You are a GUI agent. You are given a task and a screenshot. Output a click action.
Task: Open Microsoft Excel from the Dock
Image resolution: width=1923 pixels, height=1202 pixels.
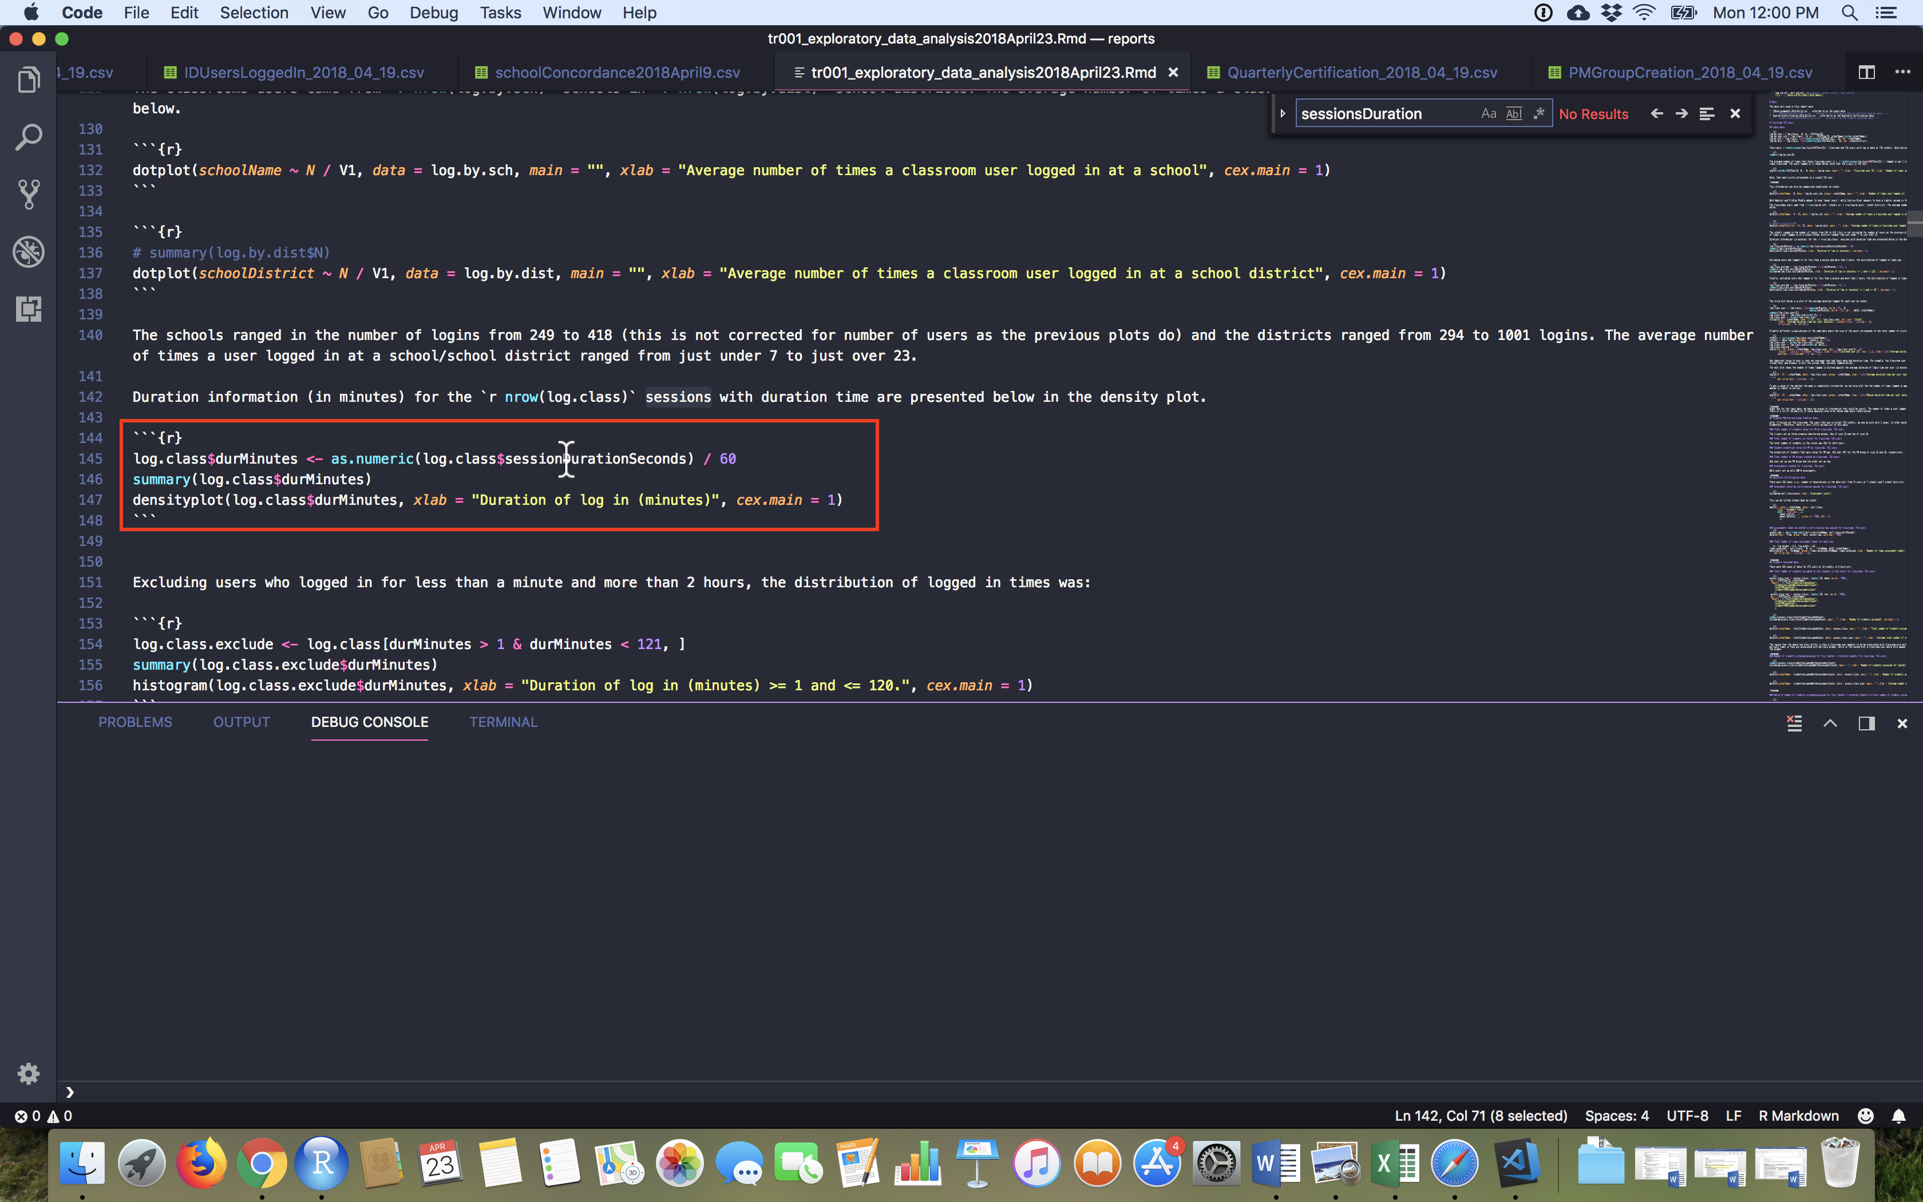pos(1395,1163)
